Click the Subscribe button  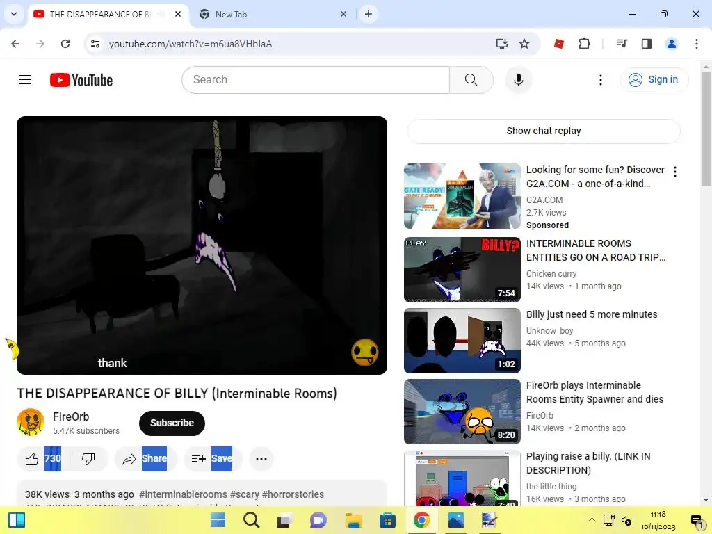[x=172, y=423]
